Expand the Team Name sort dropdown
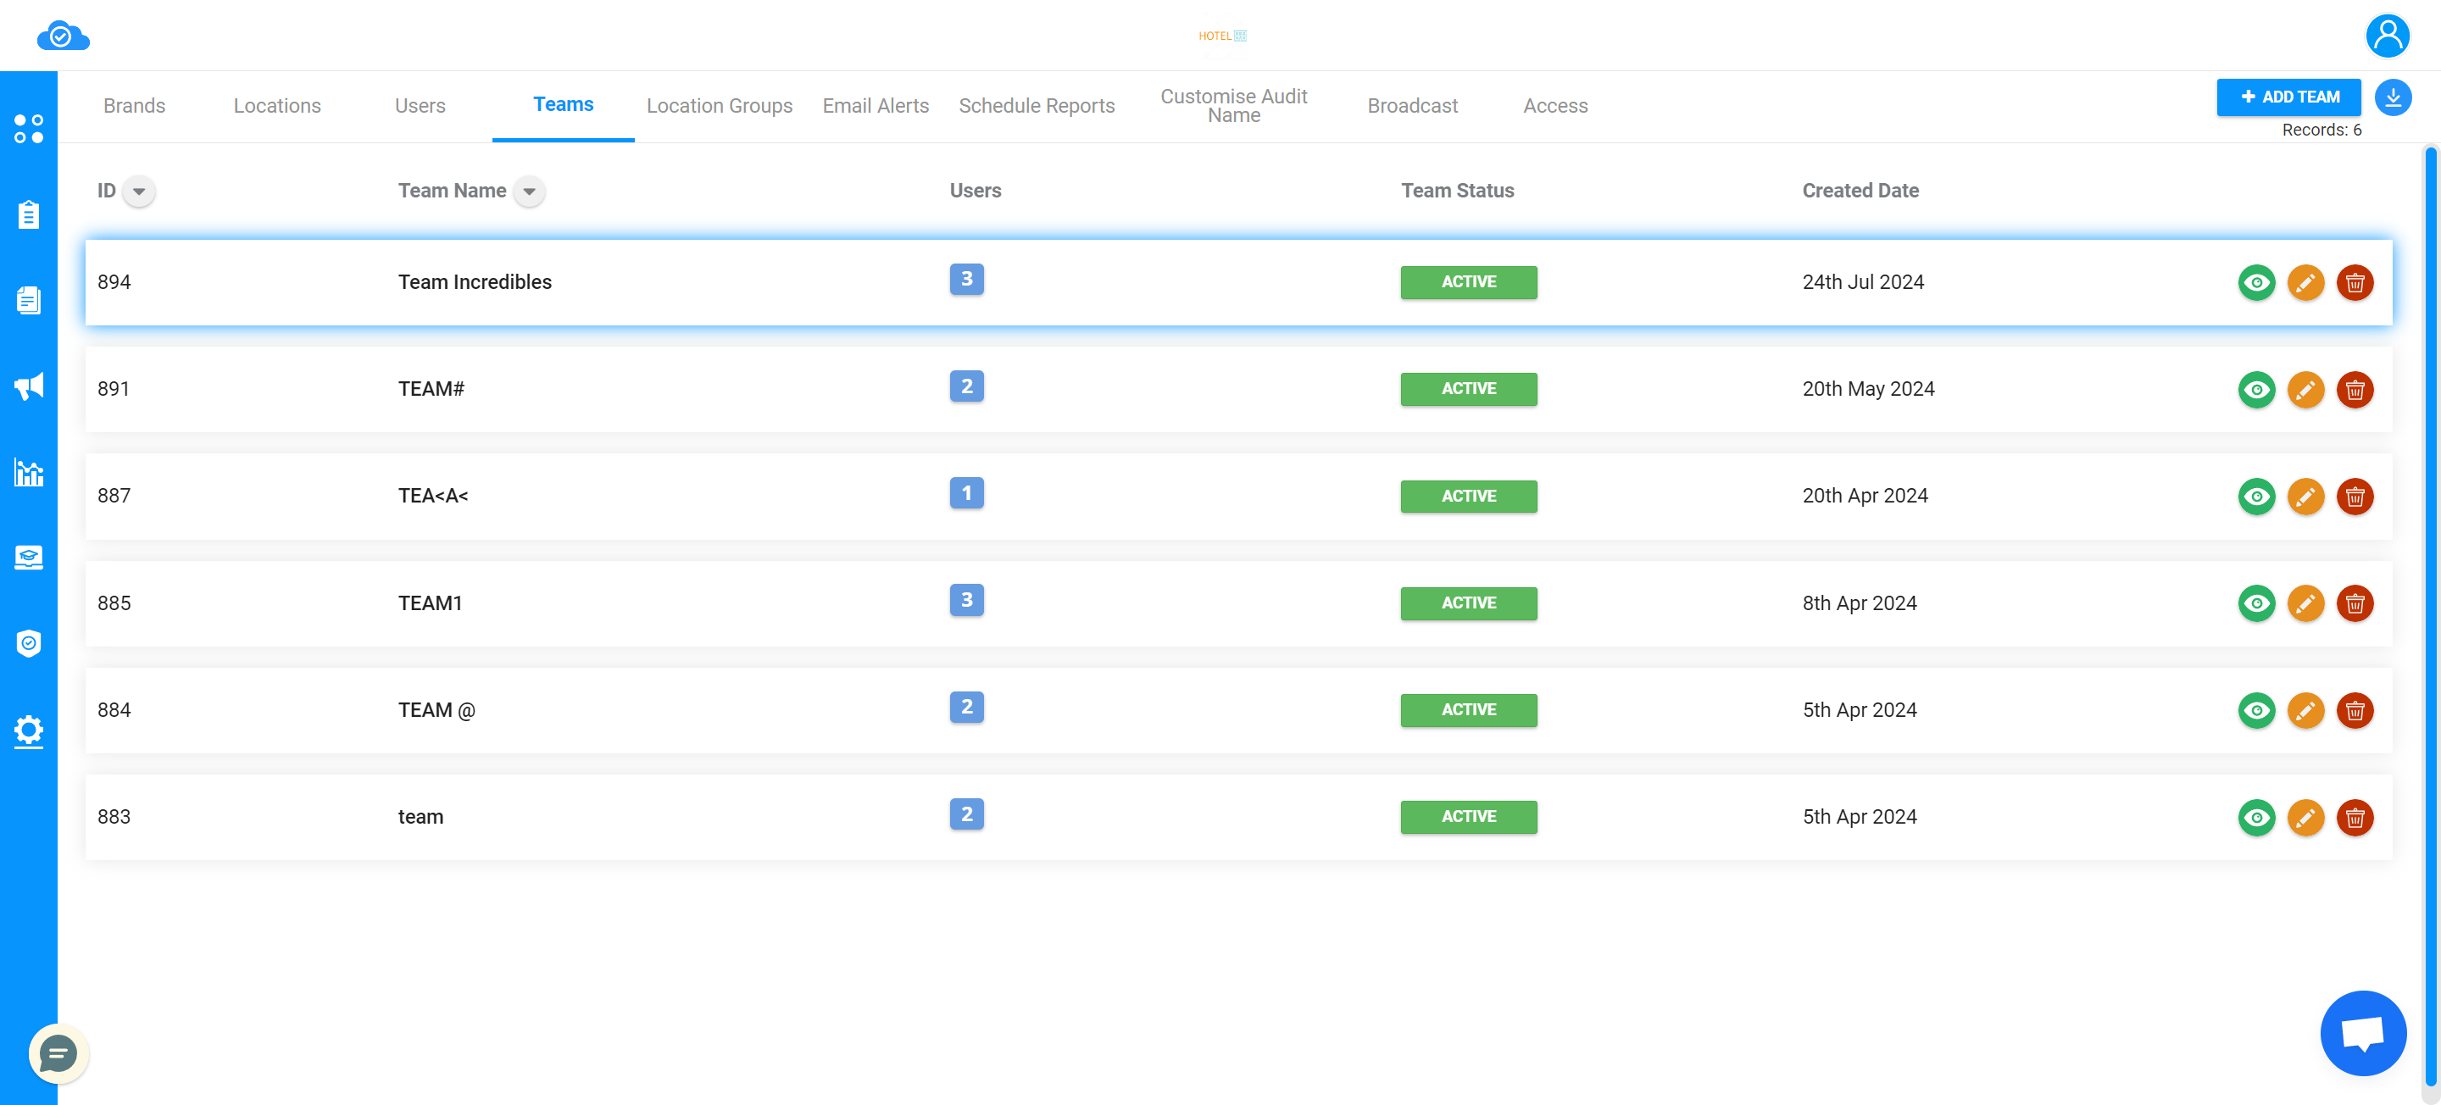 pos(529,192)
